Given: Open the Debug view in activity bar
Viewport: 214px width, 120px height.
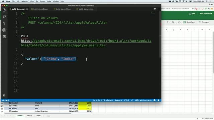Looking at the screenshot, I should coord(4,30).
